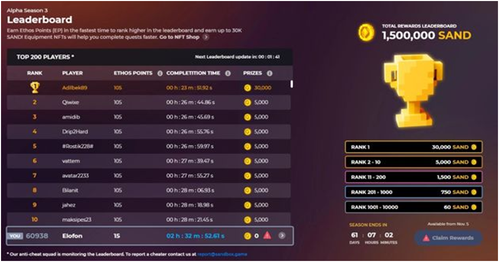Viewport: 499px width, 262px height.
Task: Click the Completion Time info icon
Action: click(x=228, y=73)
